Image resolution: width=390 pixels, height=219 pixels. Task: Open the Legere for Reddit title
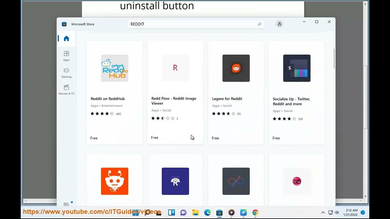(227, 99)
